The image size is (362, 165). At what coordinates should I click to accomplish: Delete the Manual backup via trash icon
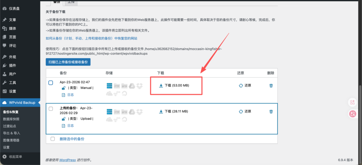pos(271,86)
